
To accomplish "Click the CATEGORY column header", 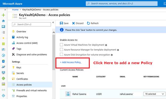I will coord(101,77).
